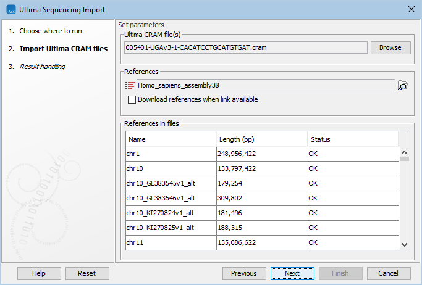The width and height of the screenshot is (422, 285).
Task: Reset parameters with the Reset button
Action: [87, 273]
